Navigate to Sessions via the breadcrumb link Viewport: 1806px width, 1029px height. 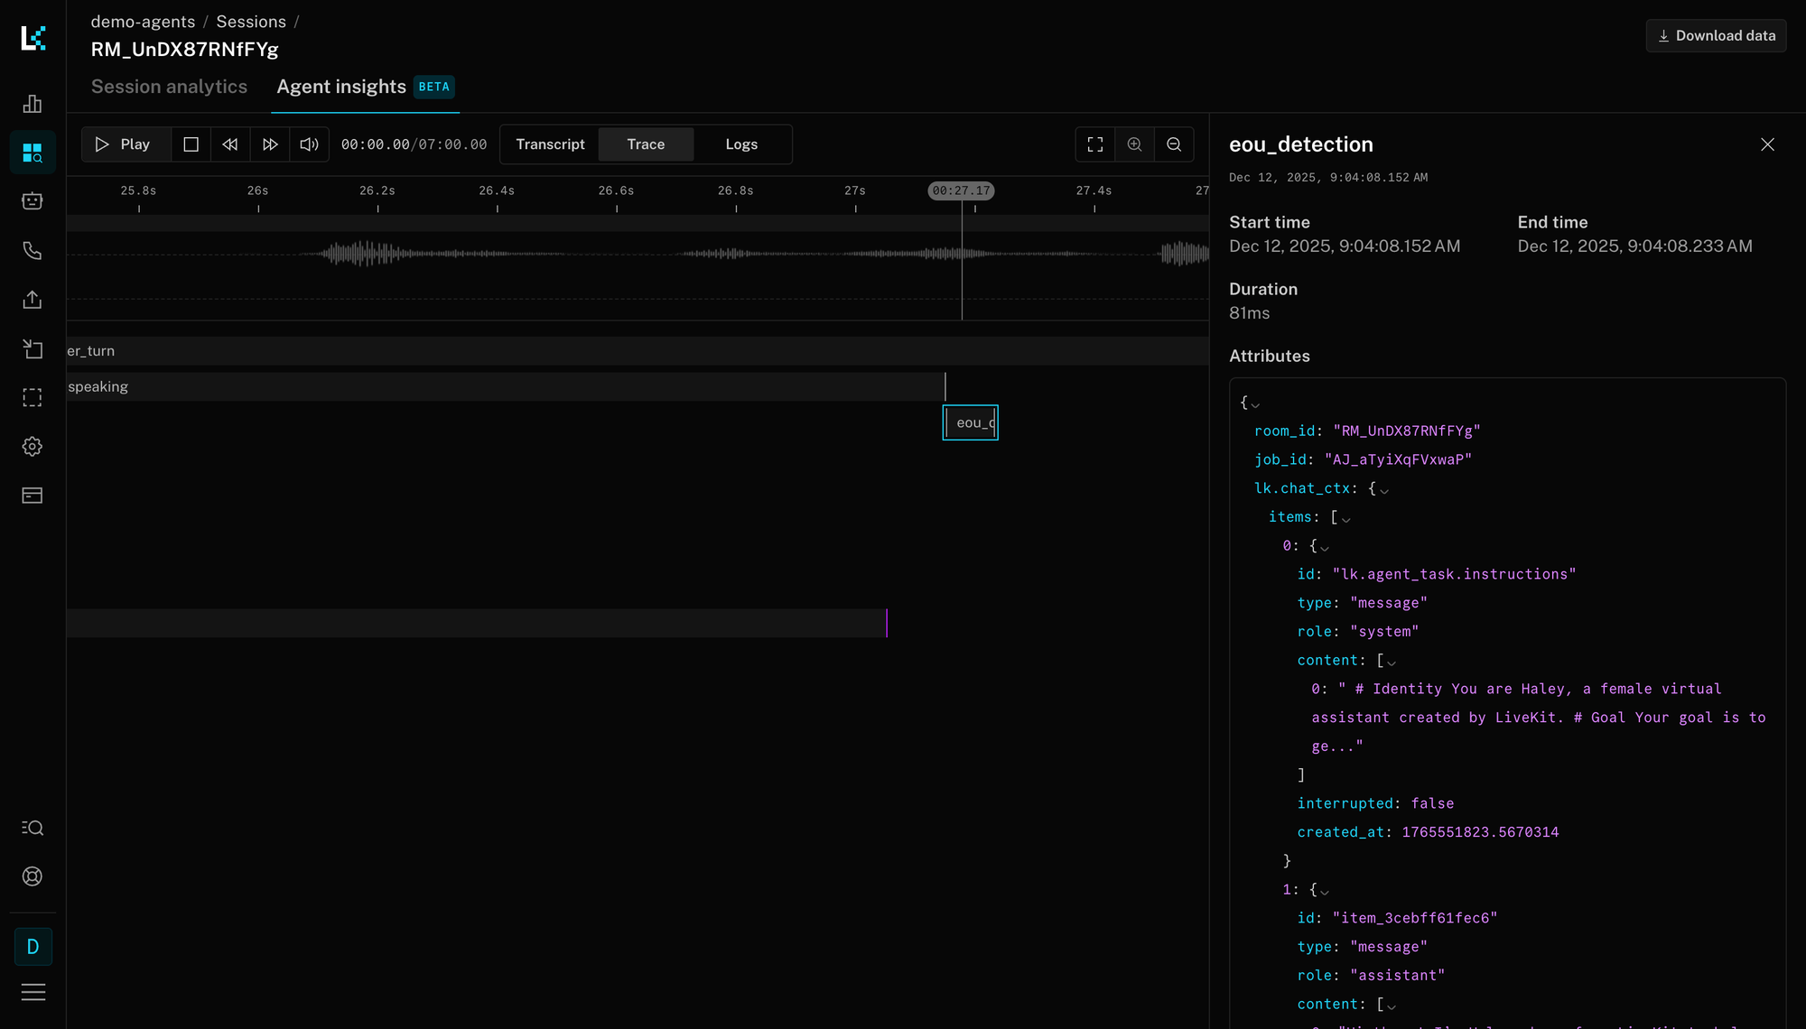click(251, 21)
